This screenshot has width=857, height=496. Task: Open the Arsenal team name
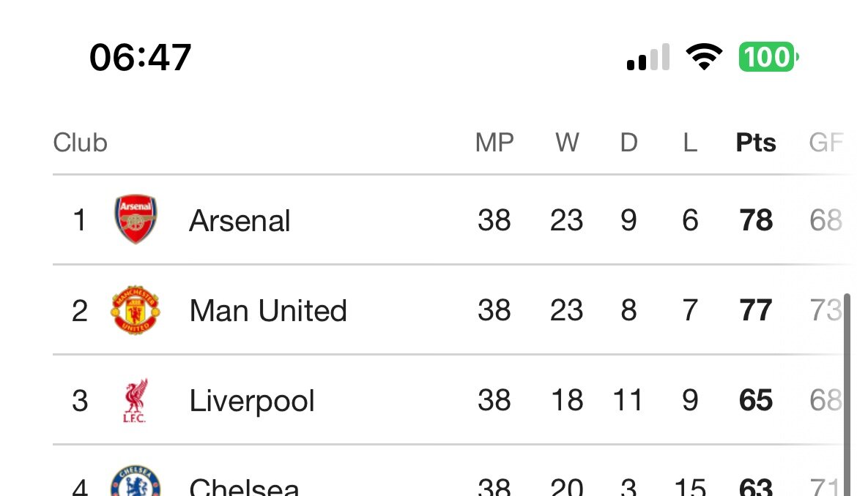(x=240, y=221)
